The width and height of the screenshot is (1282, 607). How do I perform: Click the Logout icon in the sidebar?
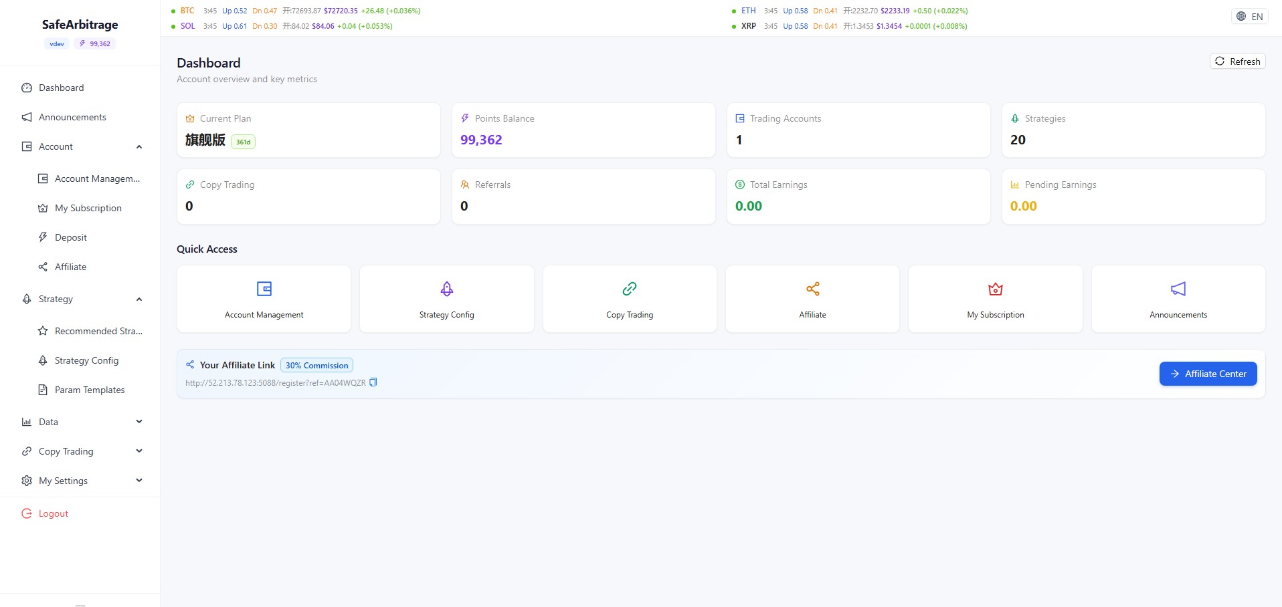[x=27, y=513]
